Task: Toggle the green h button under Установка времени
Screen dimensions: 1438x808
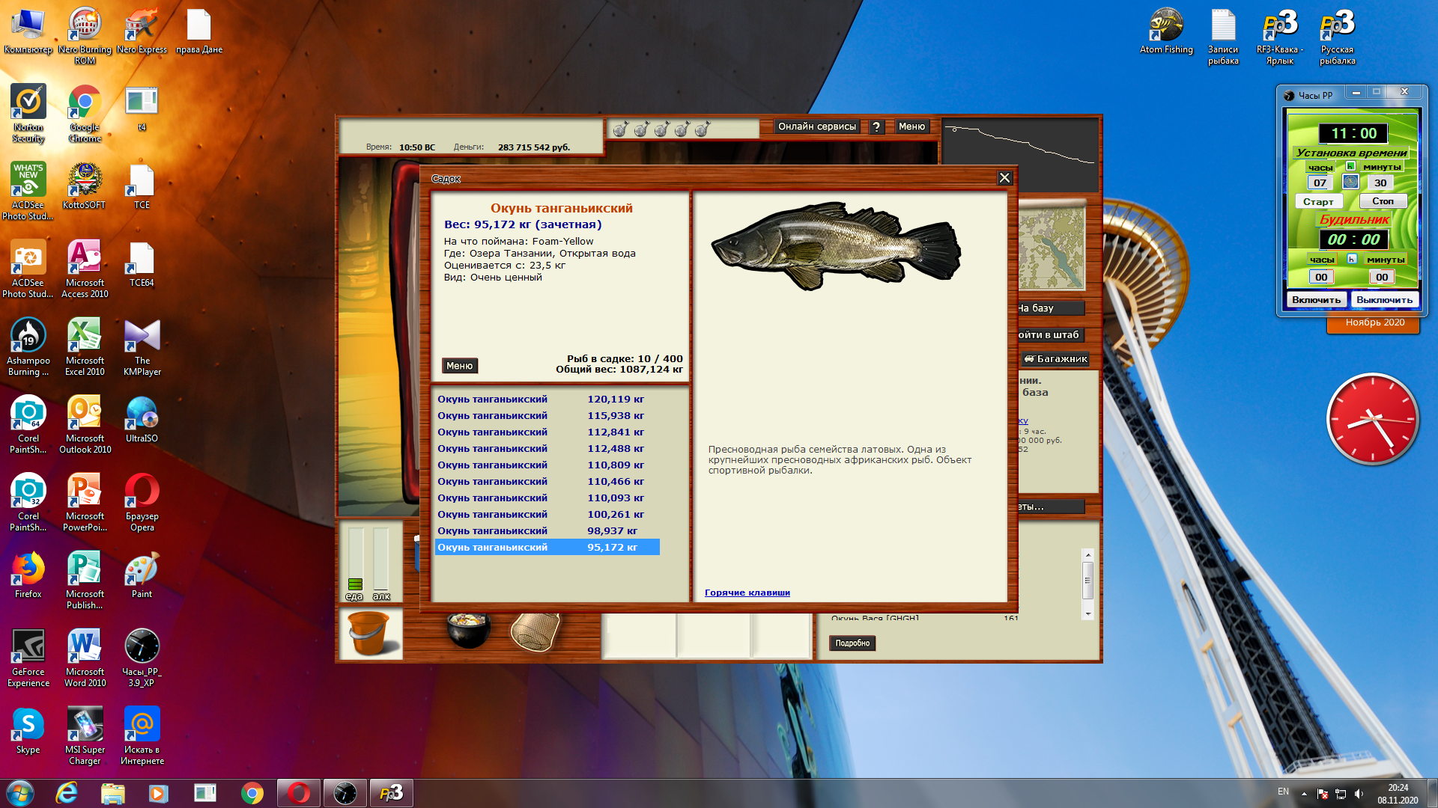Action: point(1350,166)
